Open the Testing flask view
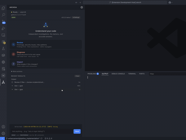The width and height of the screenshot is (186, 140). (3, 49)
